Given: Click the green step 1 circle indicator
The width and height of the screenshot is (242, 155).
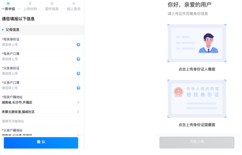Looking at the screenshot, I should coord(8,3).
